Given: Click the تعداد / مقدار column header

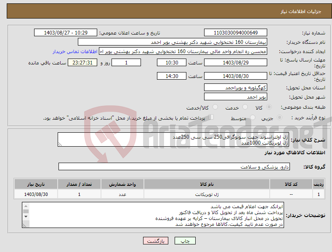Looking at the screenshot, I should tap(79, 184).
